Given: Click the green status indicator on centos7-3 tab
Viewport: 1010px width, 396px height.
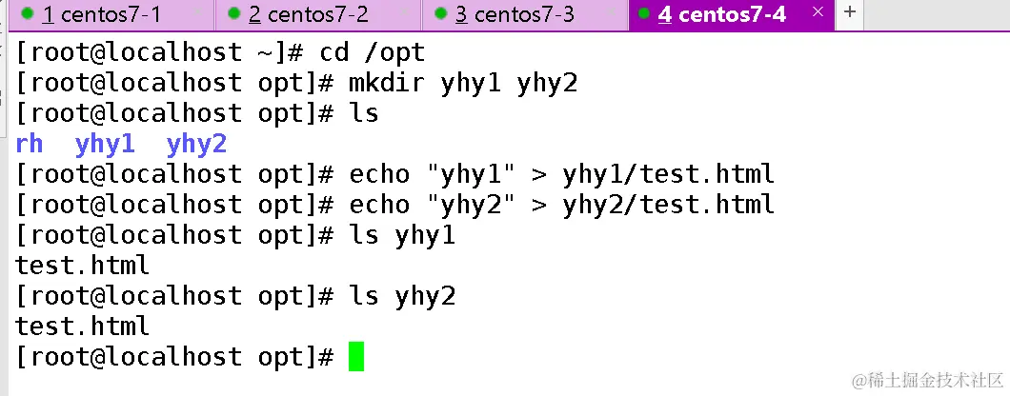Looking at the screenshot, I should click(x=439, y=14).
